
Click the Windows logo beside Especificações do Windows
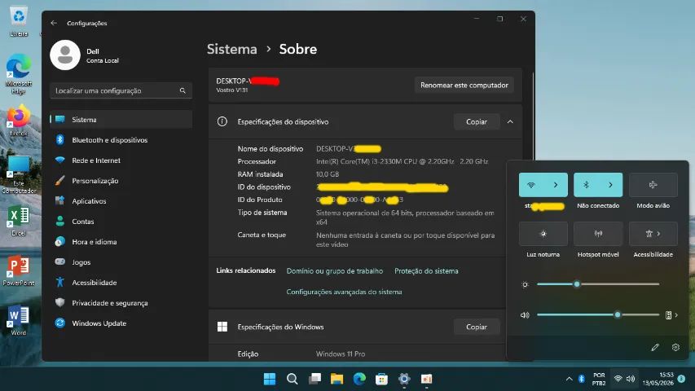coord(222,327)
